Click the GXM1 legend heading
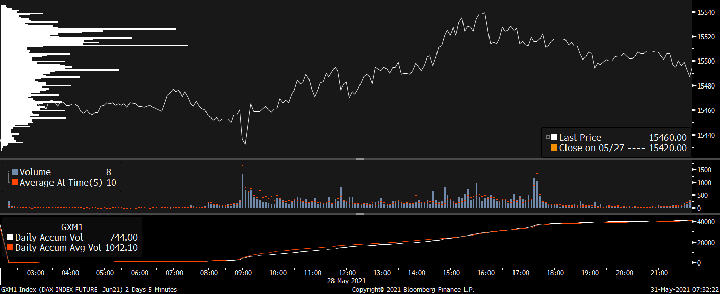This screenshot has width=720, height=294. [x=71, y=227]
